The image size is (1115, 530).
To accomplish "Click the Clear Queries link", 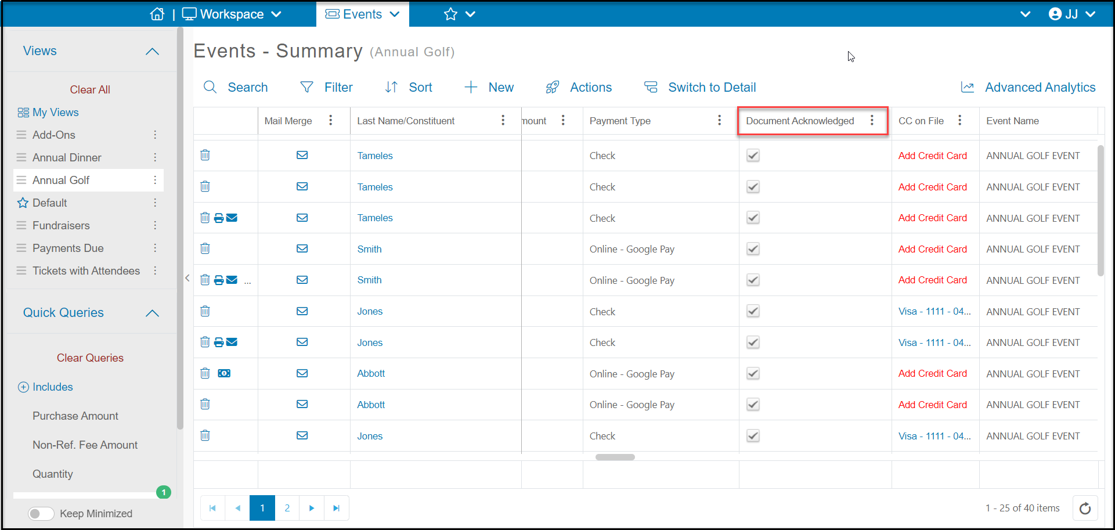I will tap(90, 358).
